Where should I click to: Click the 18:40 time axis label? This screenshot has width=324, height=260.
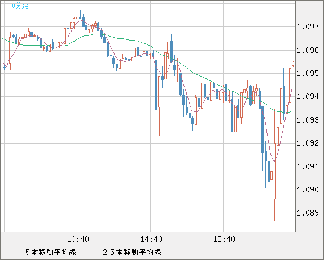coord(224,239)
